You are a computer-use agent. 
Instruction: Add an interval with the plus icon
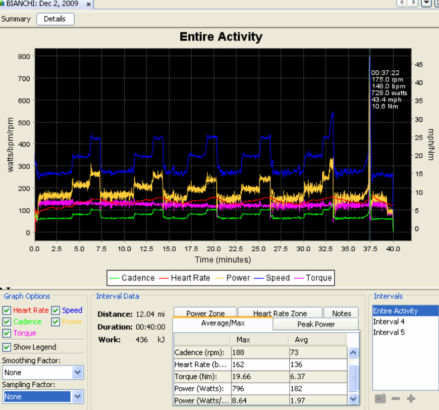tap(411, 398)
